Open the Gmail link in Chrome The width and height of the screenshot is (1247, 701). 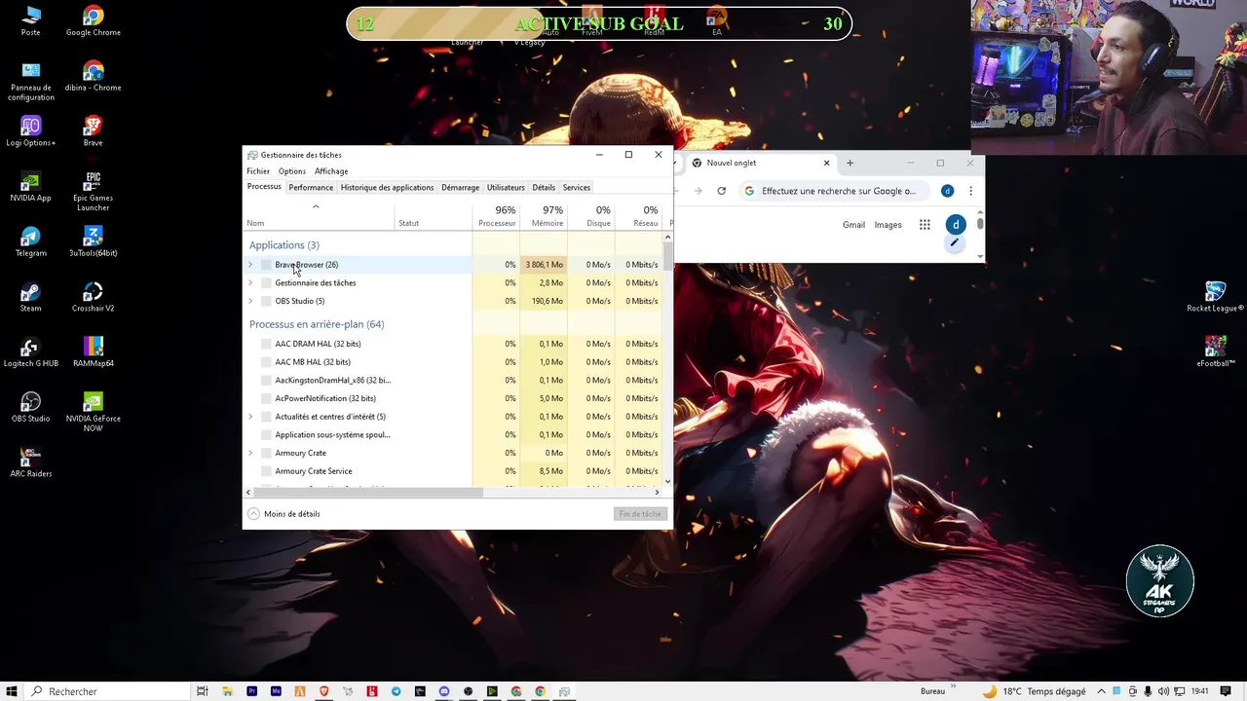[x=853, y=225]
